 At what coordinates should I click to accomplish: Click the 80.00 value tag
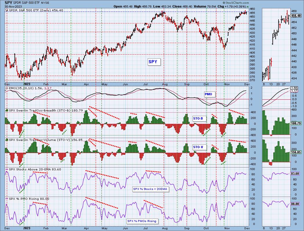pyautogui.click(x=295, y=204)
